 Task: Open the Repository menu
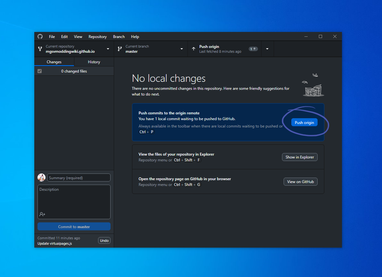coord(97,36)
